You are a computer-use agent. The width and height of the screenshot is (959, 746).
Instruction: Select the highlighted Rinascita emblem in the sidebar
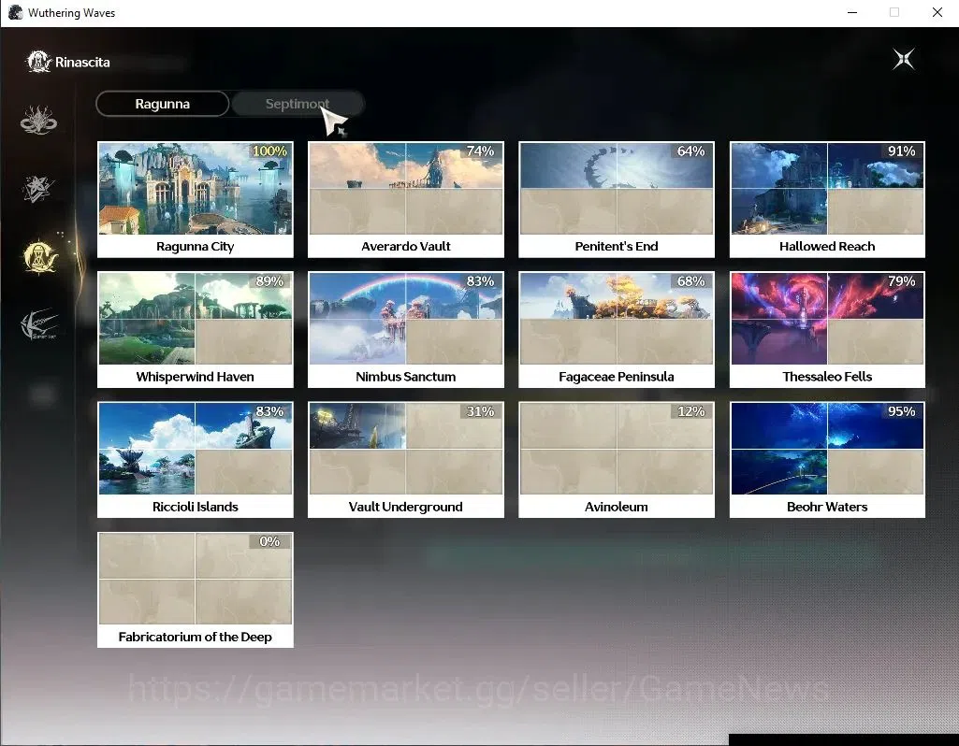click(x=39, y=256)
